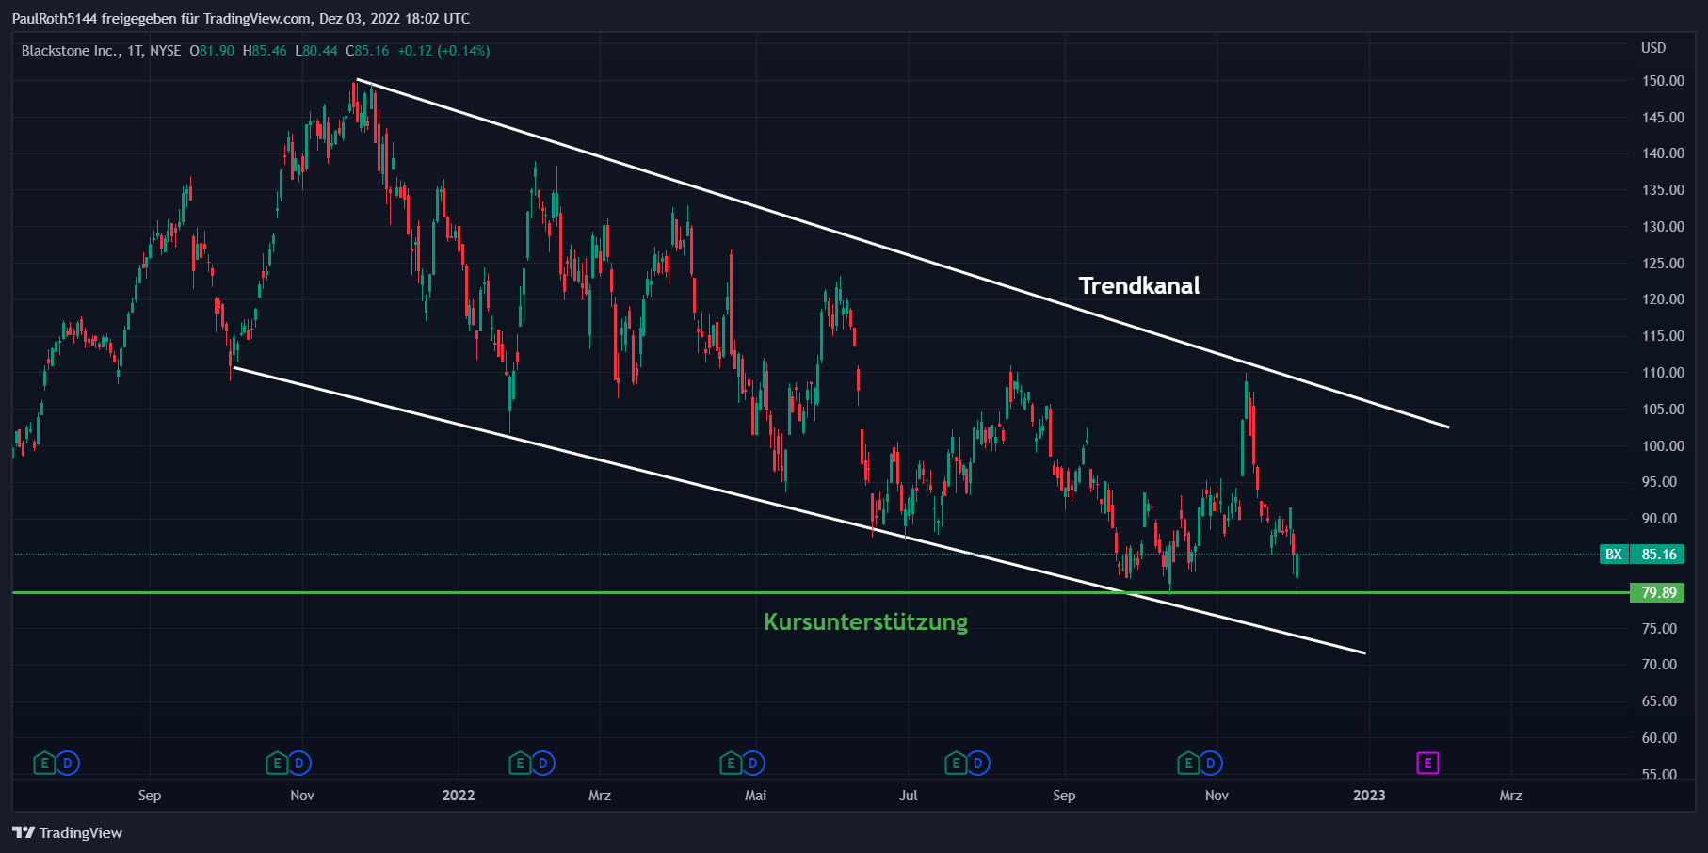Click the 2022 label on time axis
The height and width of the screenshot is (853, 1708).
pyautogui.click(x=459, y=796)
